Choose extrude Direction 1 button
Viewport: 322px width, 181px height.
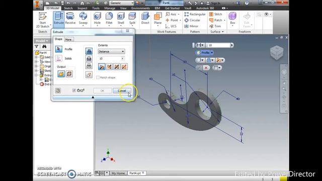102,67
